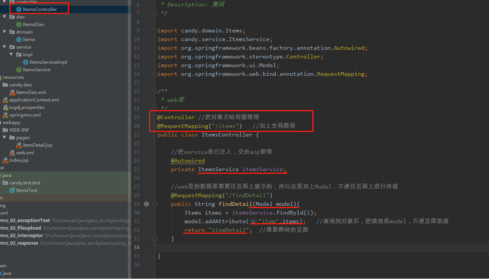Click the domain package folder icon

[12, 32]
